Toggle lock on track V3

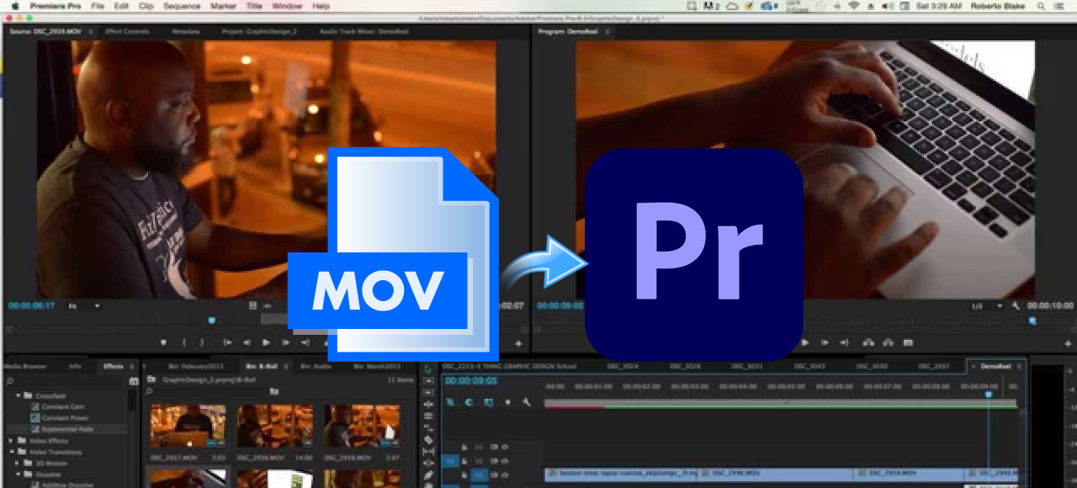click(464, 448)
